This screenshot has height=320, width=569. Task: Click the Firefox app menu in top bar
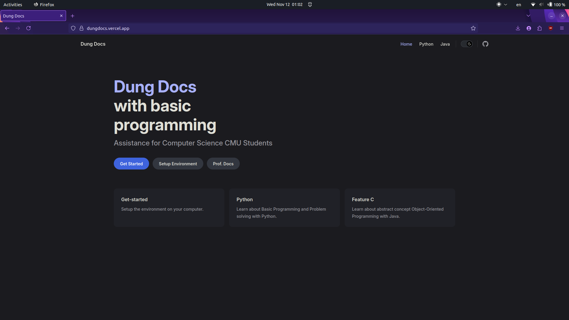[44, 4]
